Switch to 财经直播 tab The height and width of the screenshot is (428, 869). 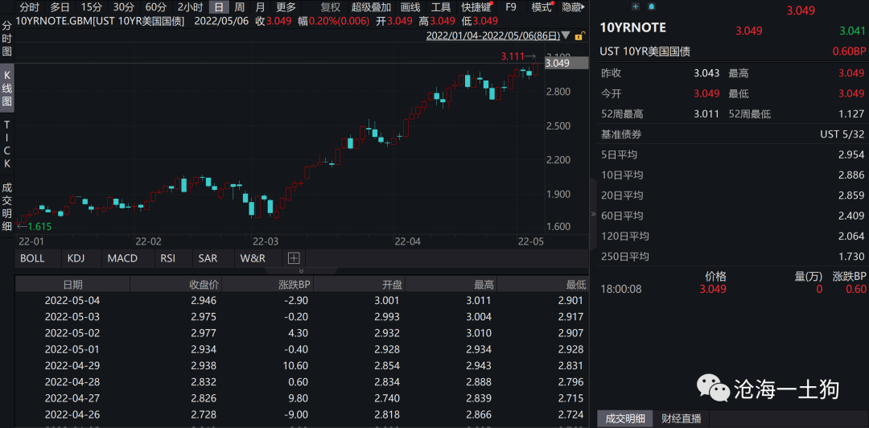tap(682, 418)
